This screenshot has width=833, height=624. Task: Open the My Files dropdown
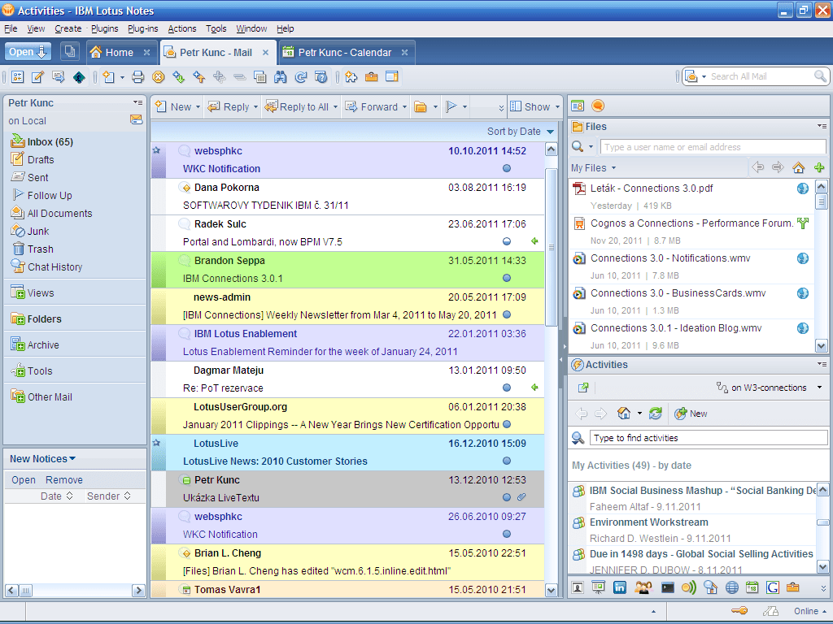click(593, 168)
